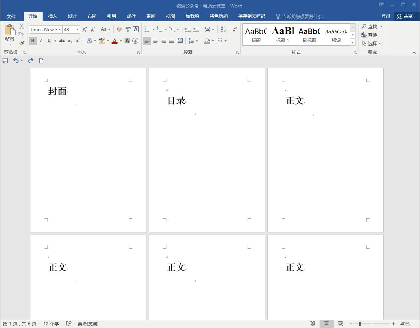420x328 pixels.
Task: Open the line spacing dropdown
Action: (196, 41)
